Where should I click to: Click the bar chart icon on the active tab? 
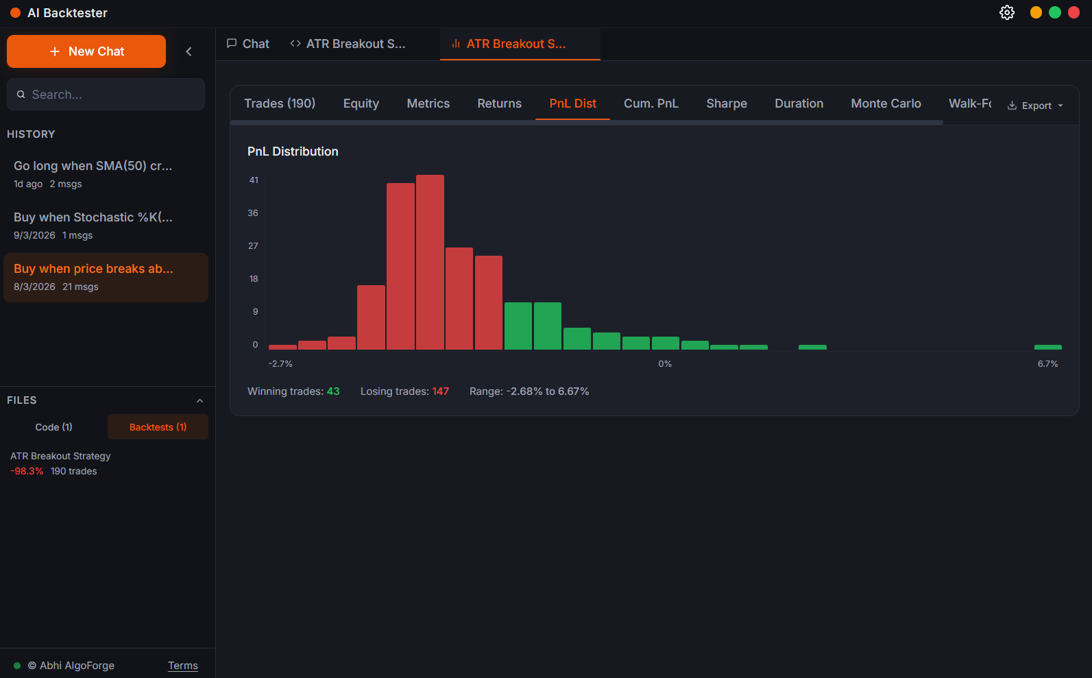pos(456,44)
